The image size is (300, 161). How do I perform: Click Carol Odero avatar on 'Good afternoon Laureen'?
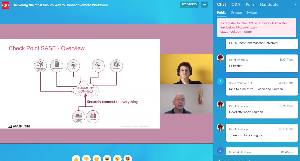[x=220, y=104]
